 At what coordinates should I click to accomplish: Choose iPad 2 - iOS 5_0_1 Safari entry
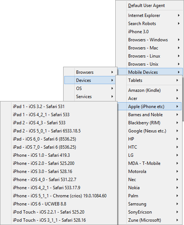(x=59, y=131)
